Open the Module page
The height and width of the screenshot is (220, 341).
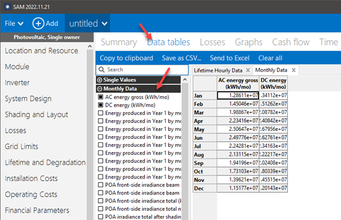coord(17,66)
